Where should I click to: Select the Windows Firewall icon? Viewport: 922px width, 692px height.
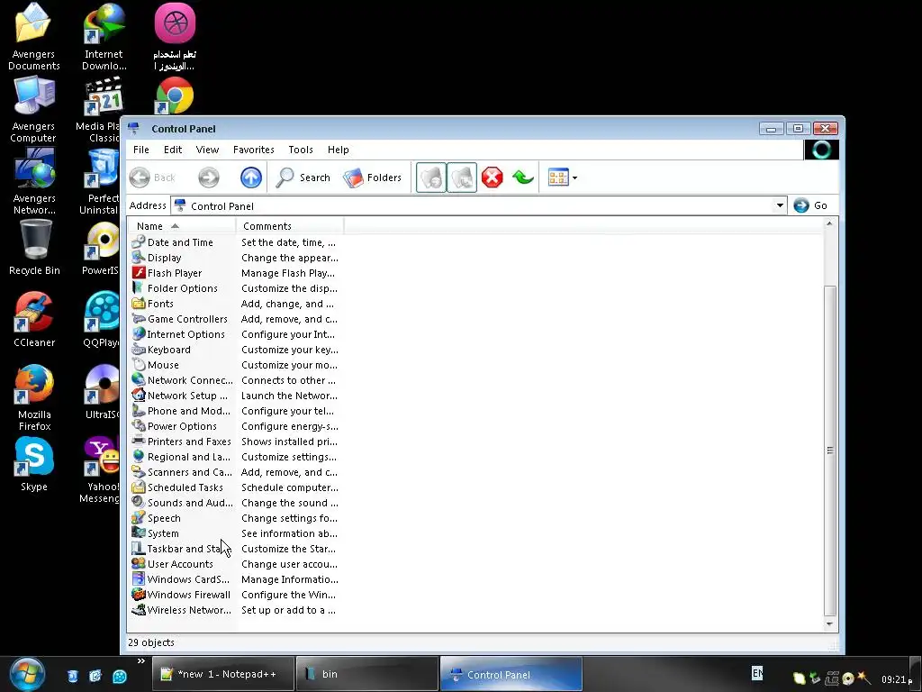(x=138, y=594)
